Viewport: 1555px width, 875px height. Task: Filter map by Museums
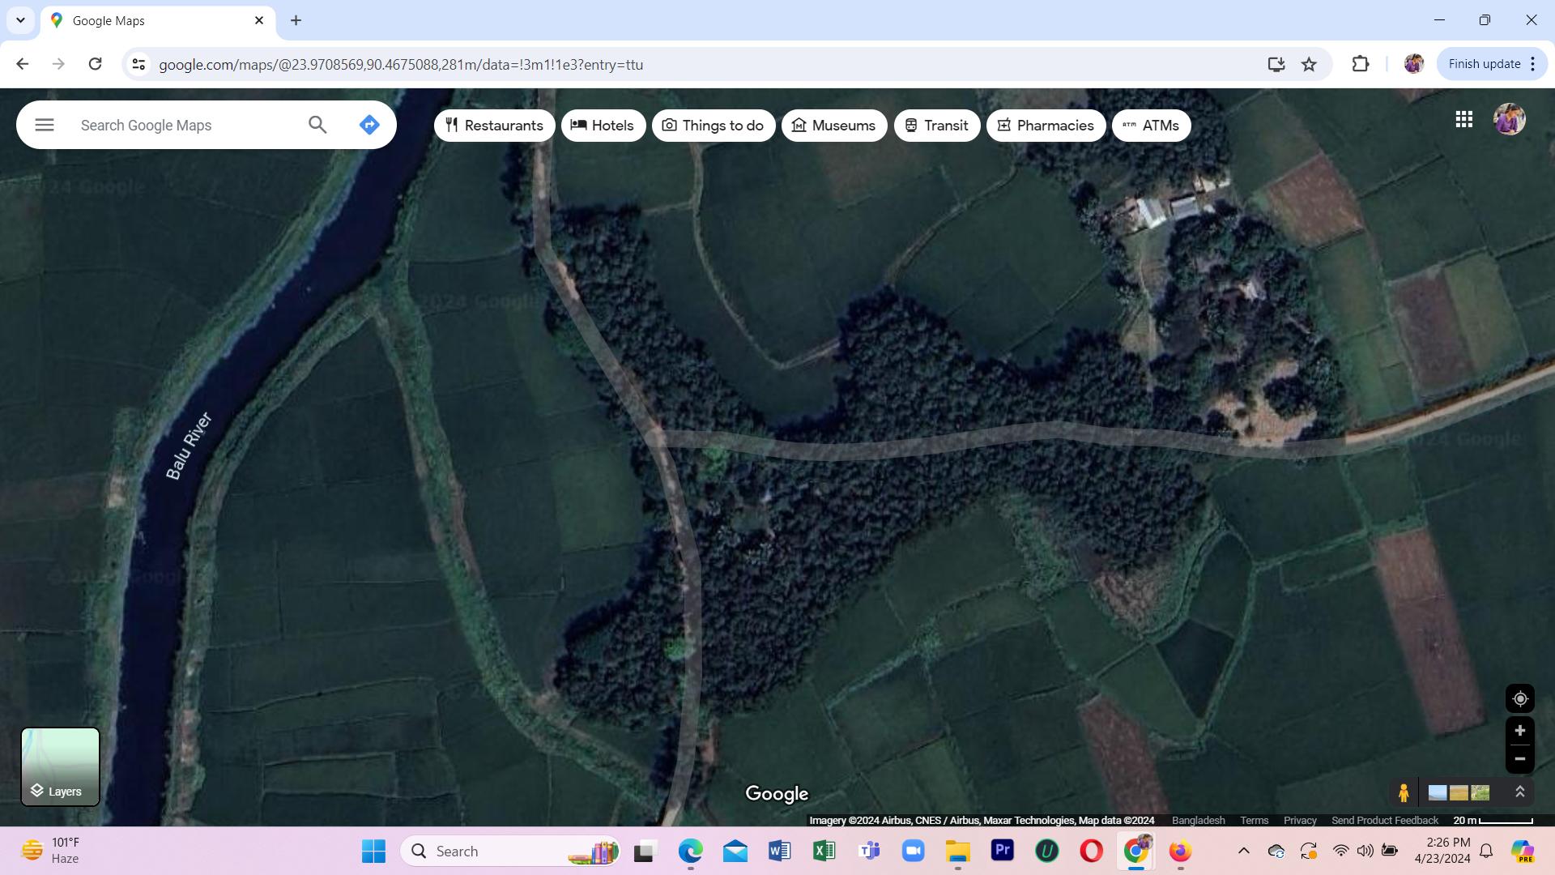click(834, 126)
